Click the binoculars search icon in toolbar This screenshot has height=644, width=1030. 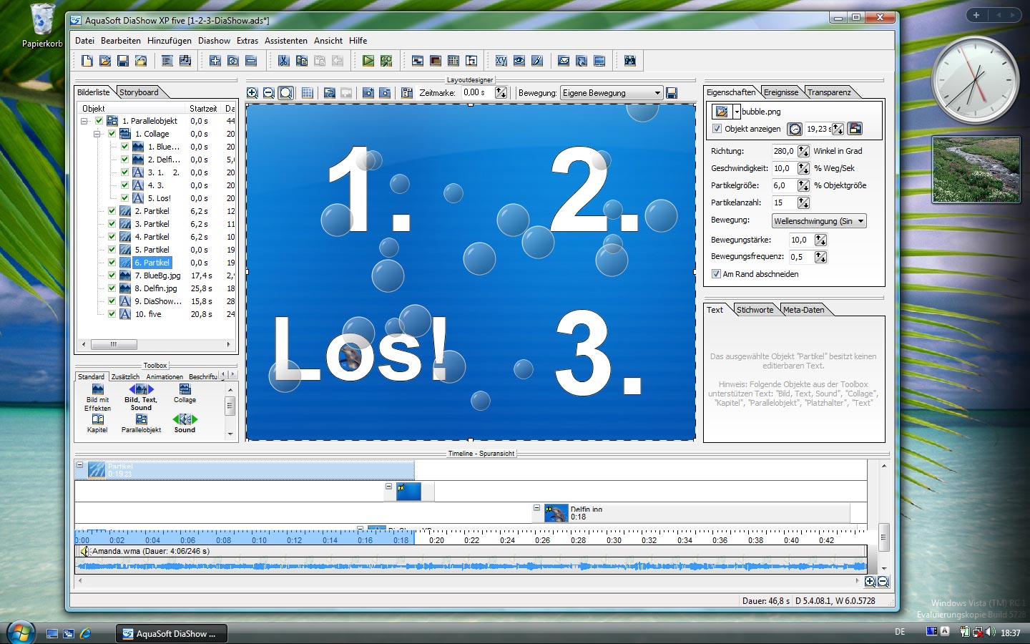coord(629,61)
